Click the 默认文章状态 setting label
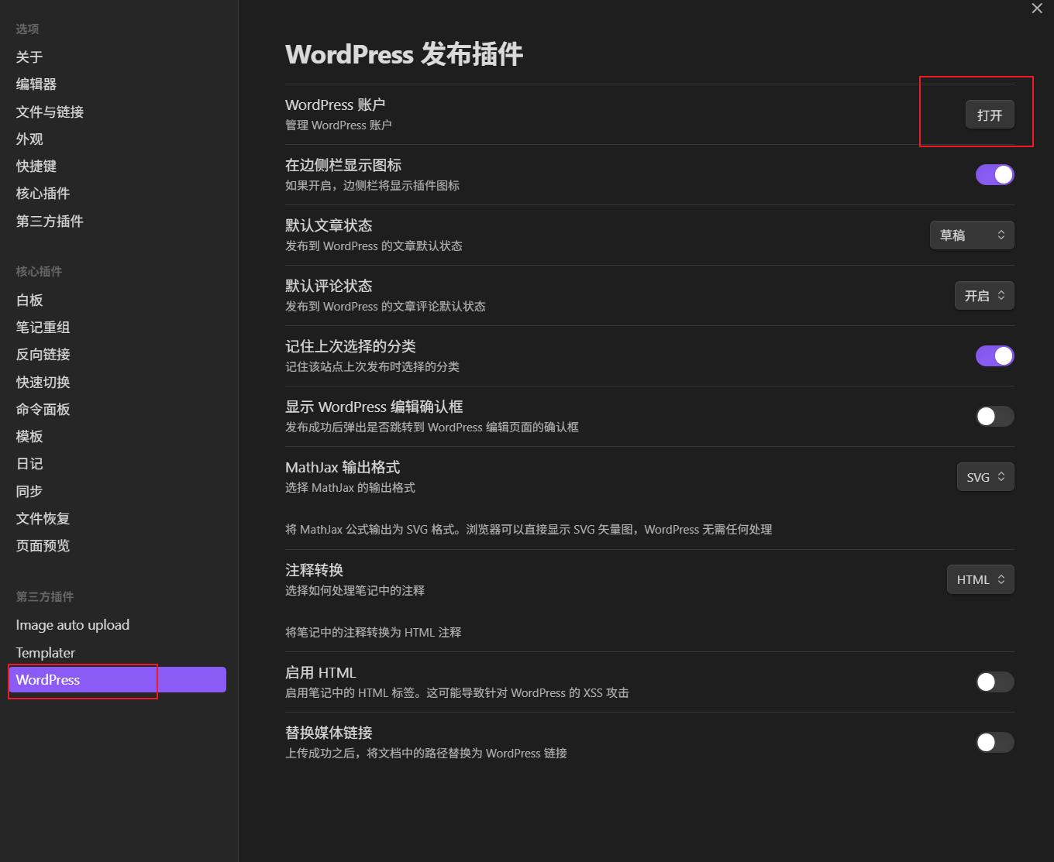This screenshot has width=1054, height=862. coord(329,225)
